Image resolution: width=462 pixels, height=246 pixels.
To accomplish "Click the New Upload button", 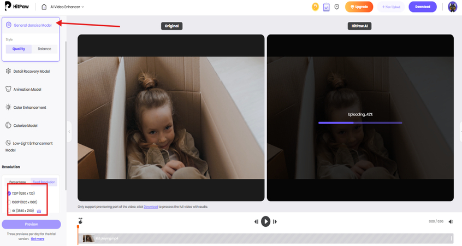I will coord(391,7).
